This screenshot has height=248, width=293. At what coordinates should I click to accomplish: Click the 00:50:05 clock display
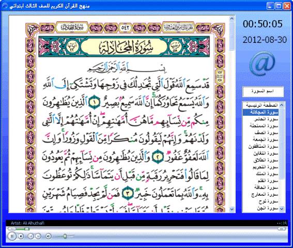(x=263, y=24)
